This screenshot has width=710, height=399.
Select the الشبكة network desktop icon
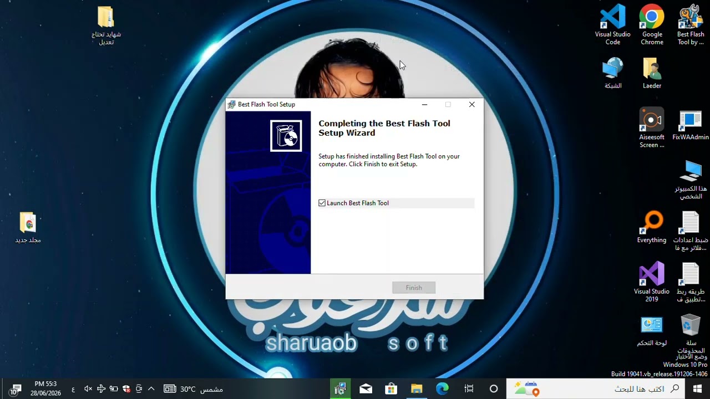click(613, 73)
